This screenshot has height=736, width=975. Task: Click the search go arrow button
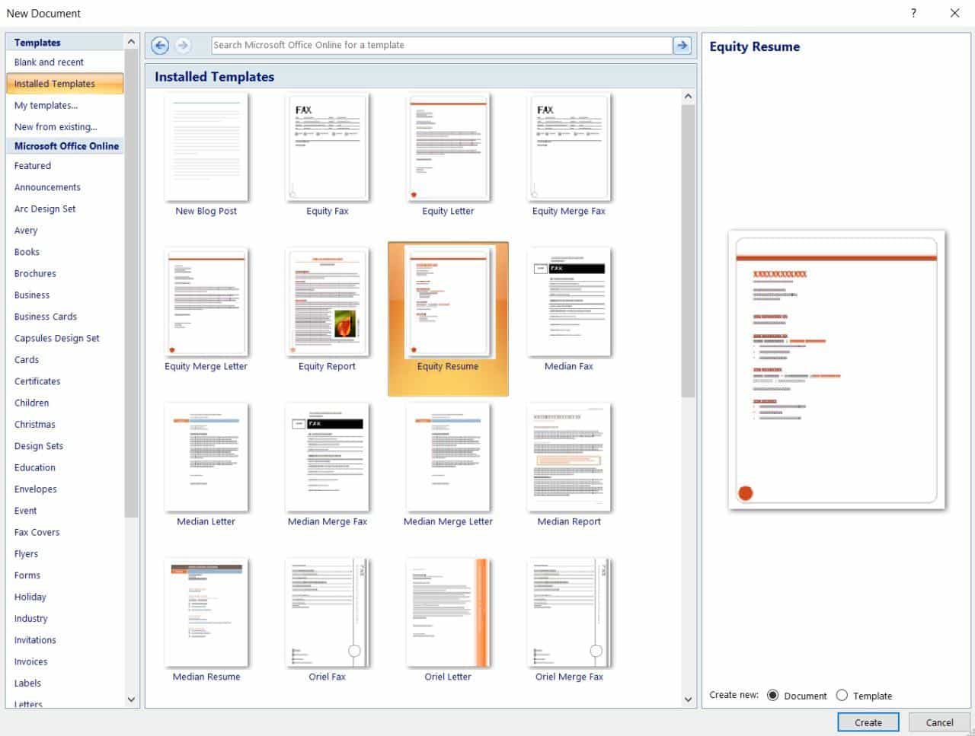click(x=682, y=45)
